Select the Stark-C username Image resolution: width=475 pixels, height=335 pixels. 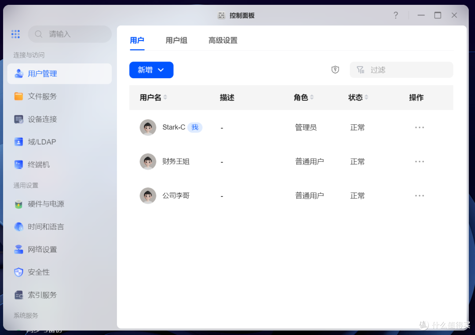174,127
